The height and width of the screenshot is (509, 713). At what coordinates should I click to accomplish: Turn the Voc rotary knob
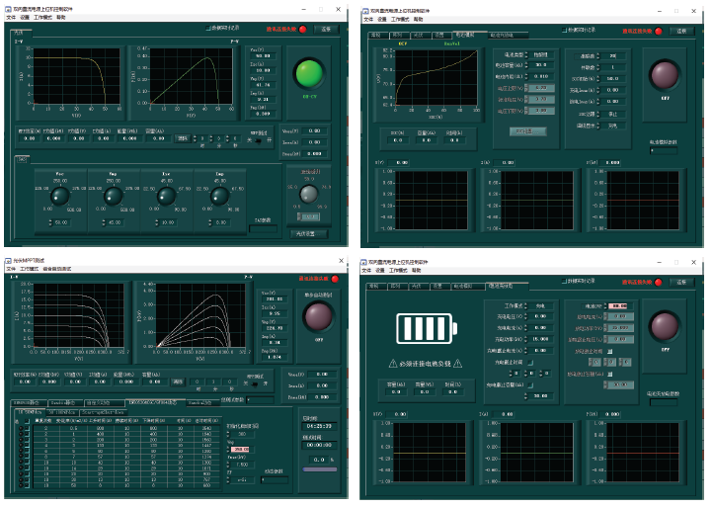61,197
